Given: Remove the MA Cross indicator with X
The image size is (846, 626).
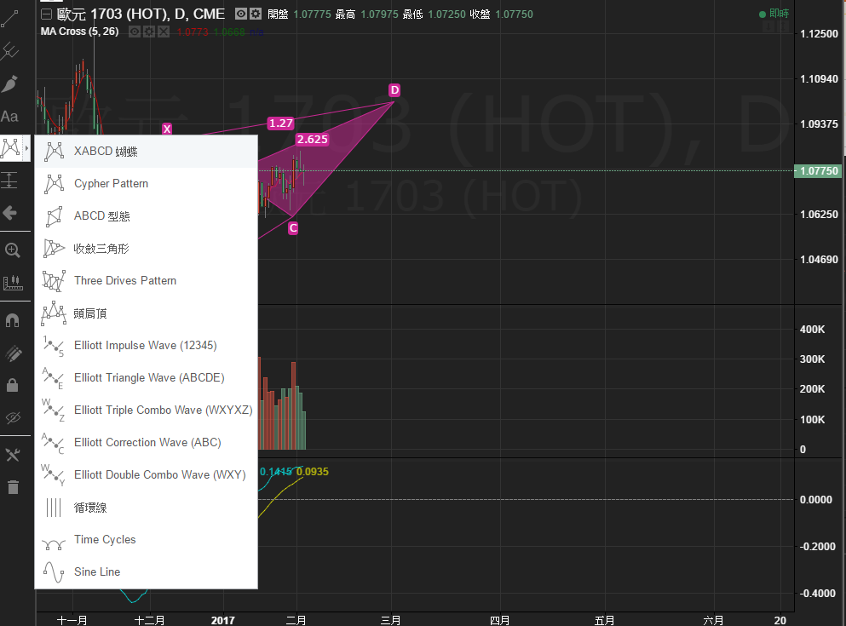Looking at the screenshot, I should [163, 32].
